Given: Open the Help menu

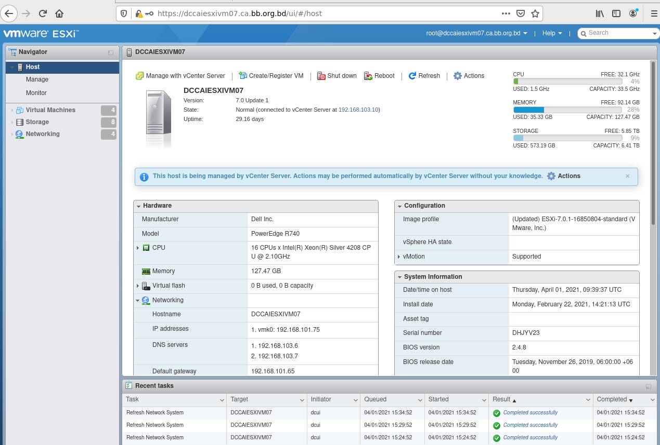Looking at the screenshot, I should point(552,33).
